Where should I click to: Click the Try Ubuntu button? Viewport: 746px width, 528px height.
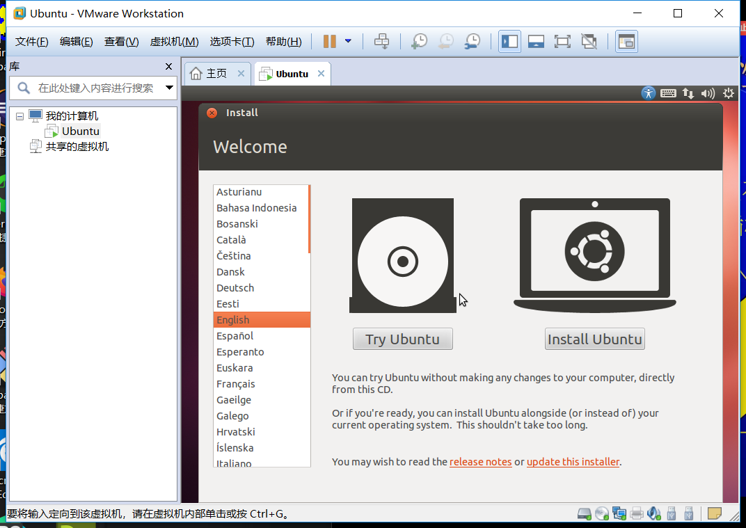point(402,339)
